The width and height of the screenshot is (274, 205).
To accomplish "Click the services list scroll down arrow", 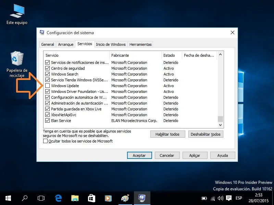I will pyautogui.click(x=220, y=125).
